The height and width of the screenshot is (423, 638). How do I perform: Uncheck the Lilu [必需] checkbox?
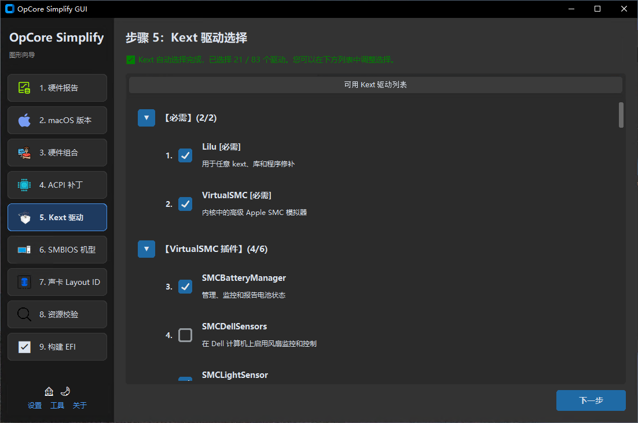[185, 155]
